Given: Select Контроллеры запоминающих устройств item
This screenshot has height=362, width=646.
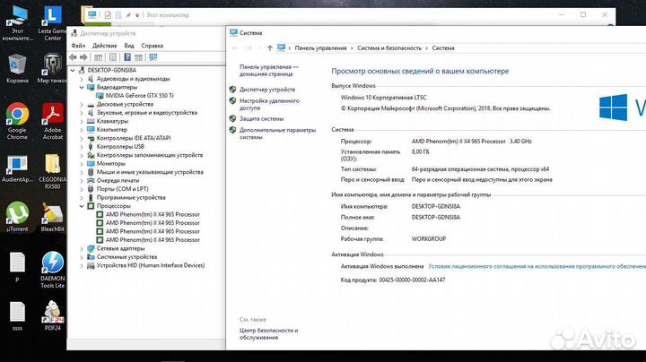Looking at the screenshot, I should pos(150,155).
